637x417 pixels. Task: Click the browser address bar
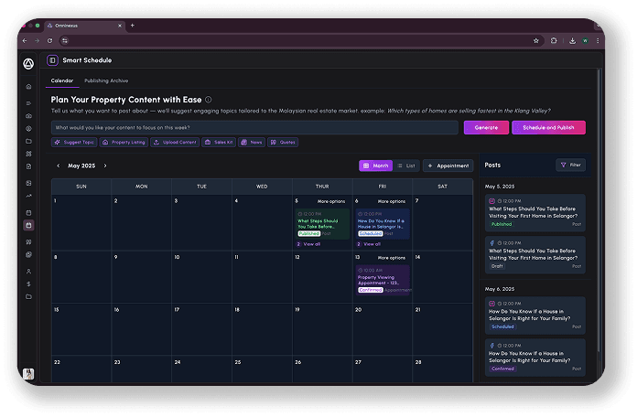(300, 40)
